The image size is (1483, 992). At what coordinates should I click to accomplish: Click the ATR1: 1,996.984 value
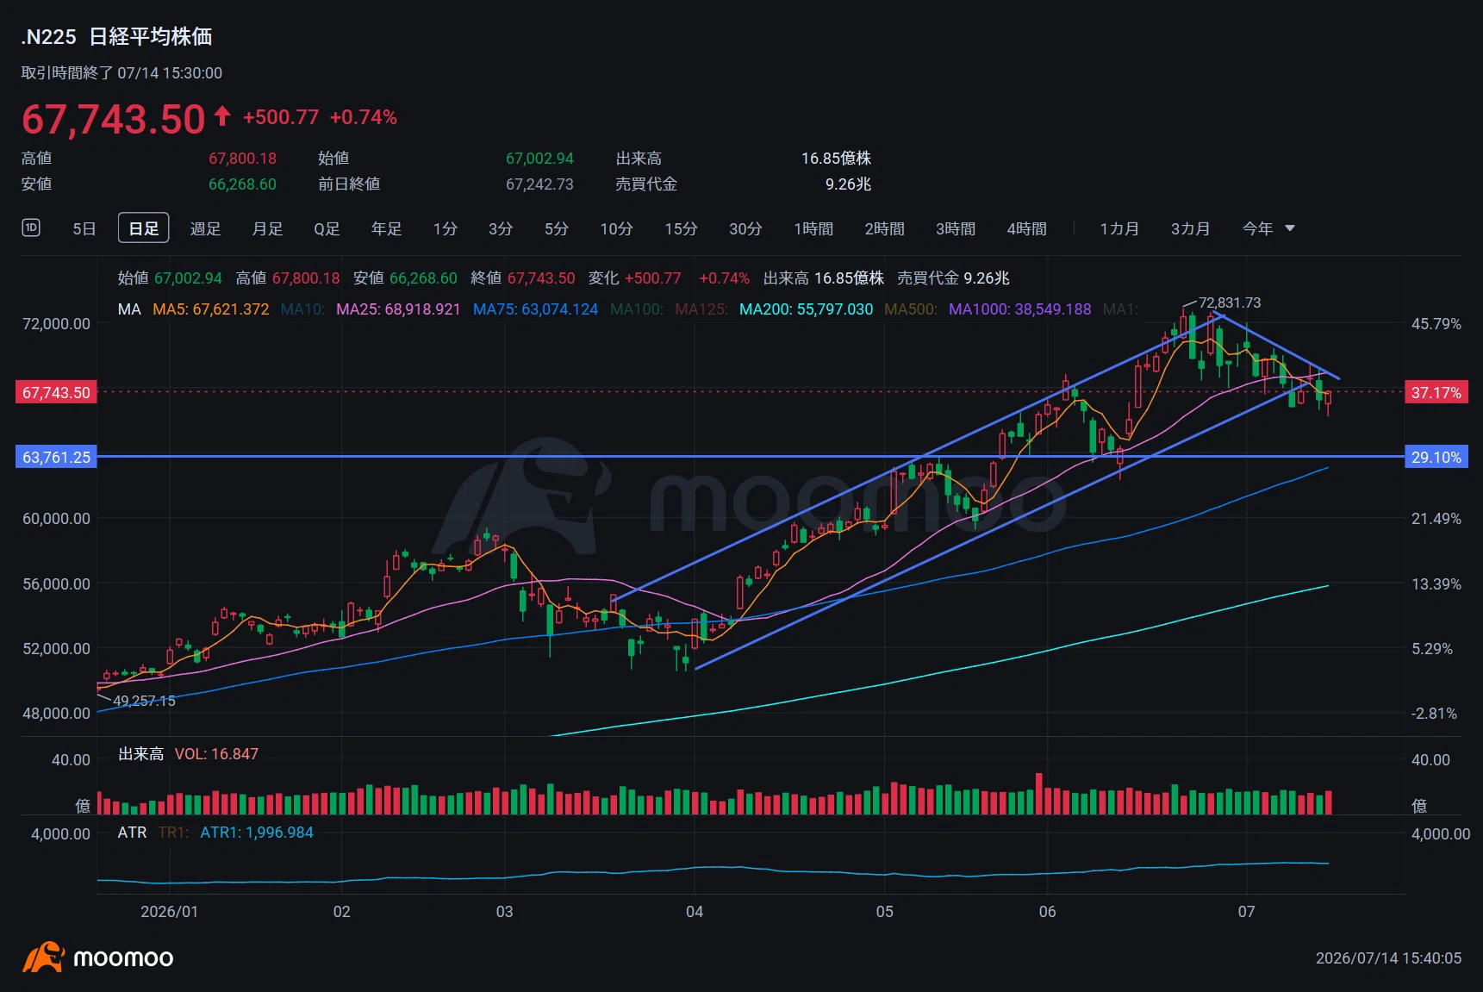(257, 833)
